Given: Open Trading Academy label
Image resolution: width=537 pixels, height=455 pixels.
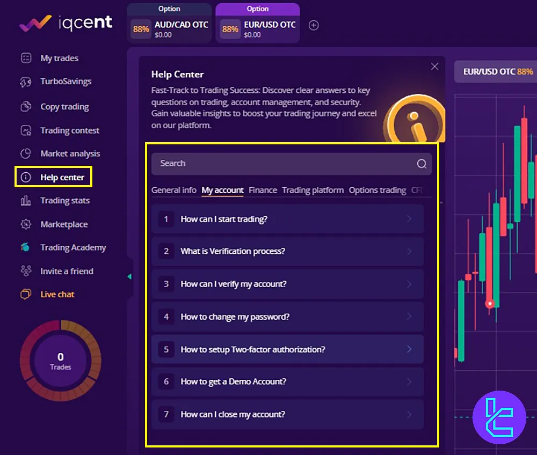Looking at the screenshot, I should point(73,247).
